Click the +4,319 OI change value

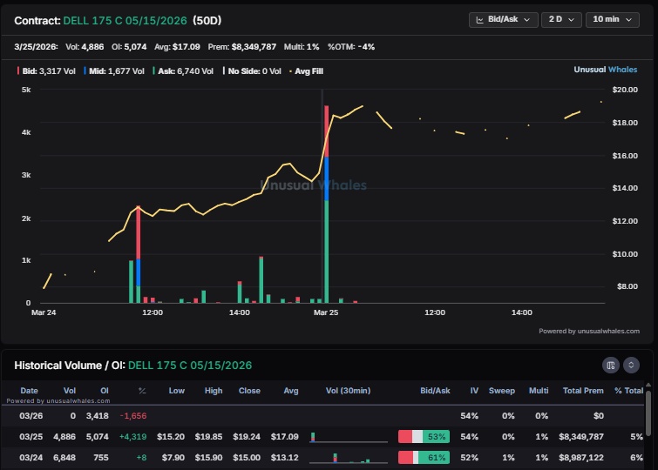pyautogui.click(x=133, y=437)
